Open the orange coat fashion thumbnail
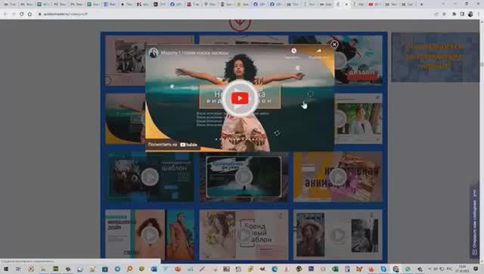 [x=150, y=235]
